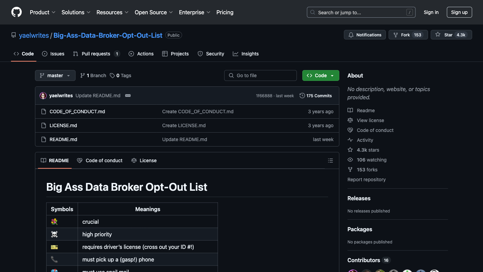Screen dimensions: 483x272
Task: Open the README.md file
Action: pyautogui.click(x=63, y=139)
